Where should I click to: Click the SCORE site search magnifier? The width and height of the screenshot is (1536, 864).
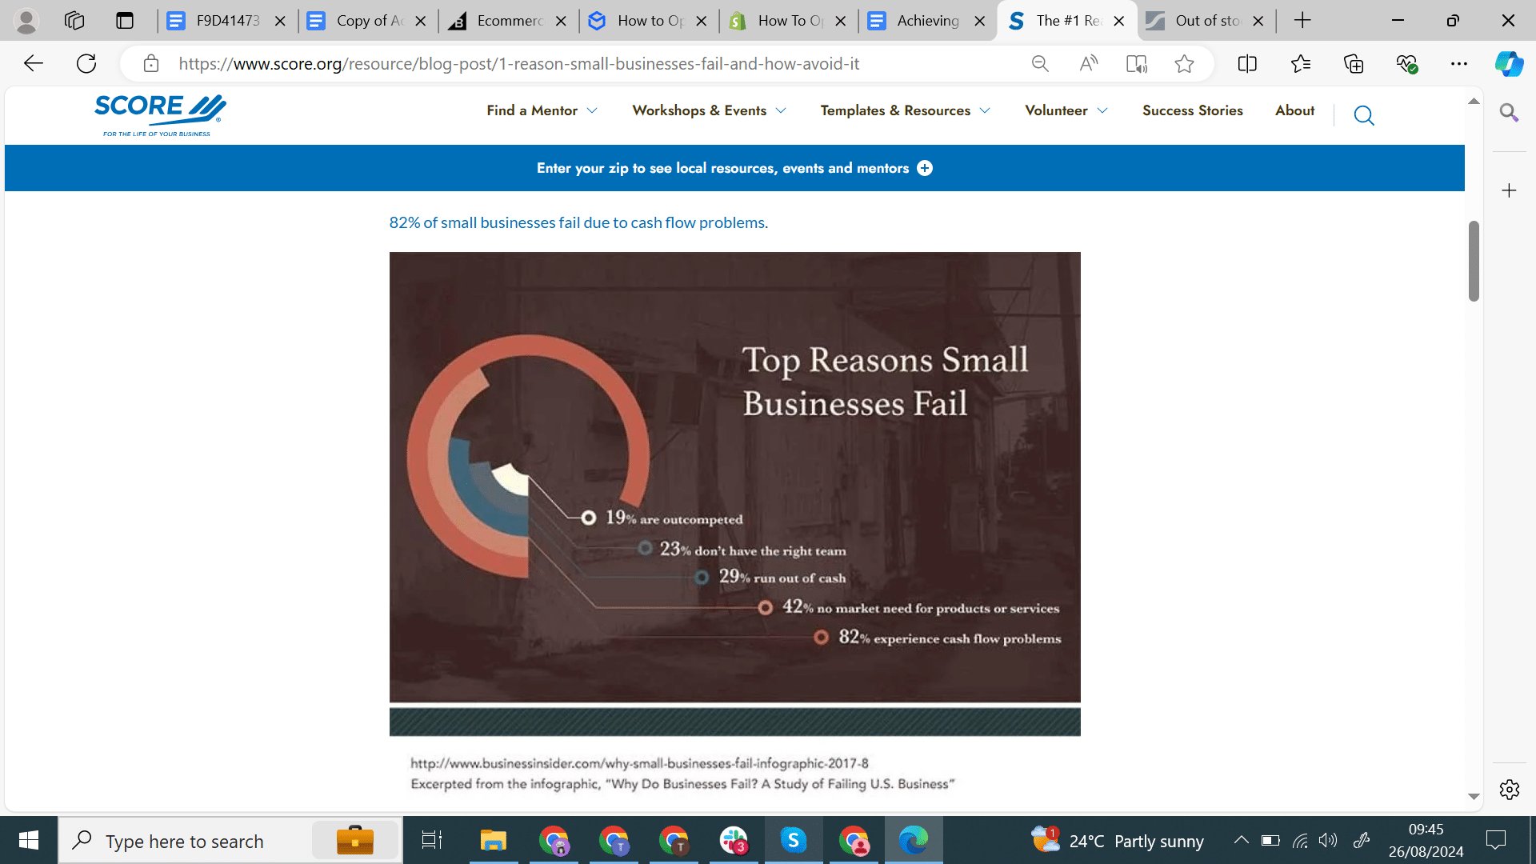pos(1364,116)
